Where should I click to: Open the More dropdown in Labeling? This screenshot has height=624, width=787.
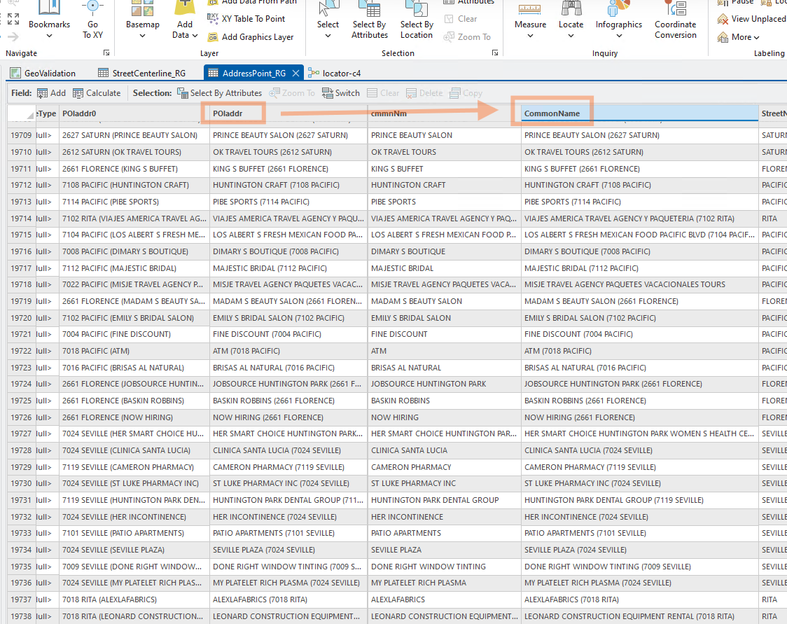pyautogui.click(x=745, y=37)
